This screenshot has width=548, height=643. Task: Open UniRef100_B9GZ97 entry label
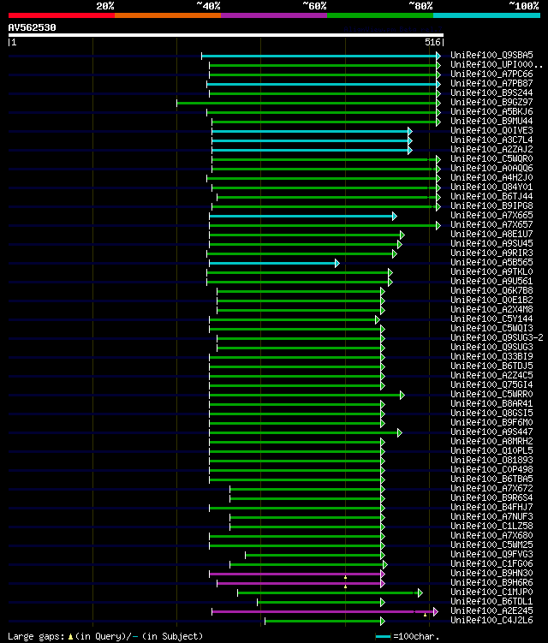coord(491,102)
